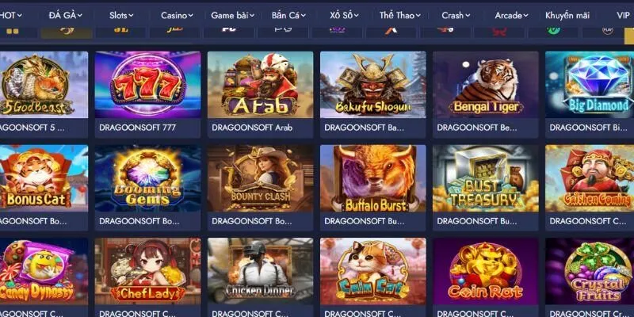The height and width of the screenshot is (317, 634).
Task: Expand the Slots dropdown menu
Action: (121, 15)
